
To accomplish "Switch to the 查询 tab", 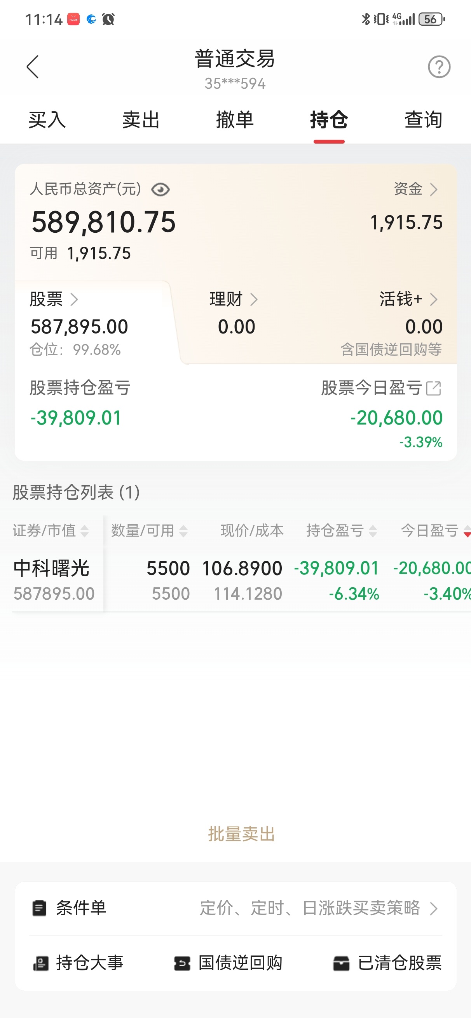I will pos(423,120).
